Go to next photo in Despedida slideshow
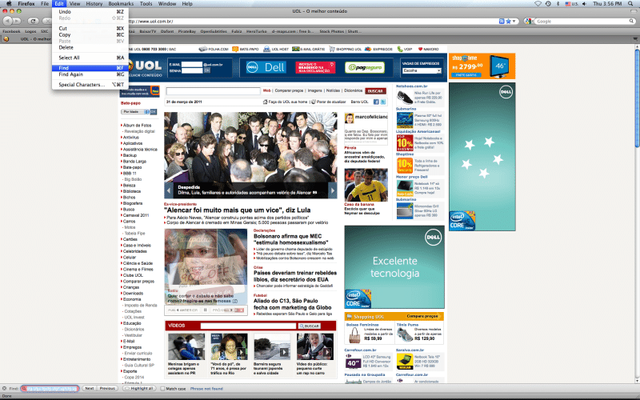This screenshot has height=400, width=640. point(333,190)
